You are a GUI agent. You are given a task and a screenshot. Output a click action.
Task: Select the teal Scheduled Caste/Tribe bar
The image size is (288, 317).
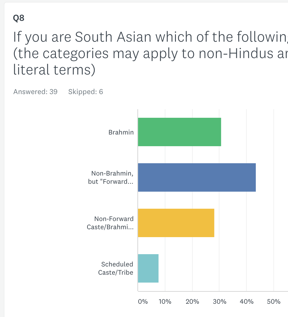click(x=148, y=268)
